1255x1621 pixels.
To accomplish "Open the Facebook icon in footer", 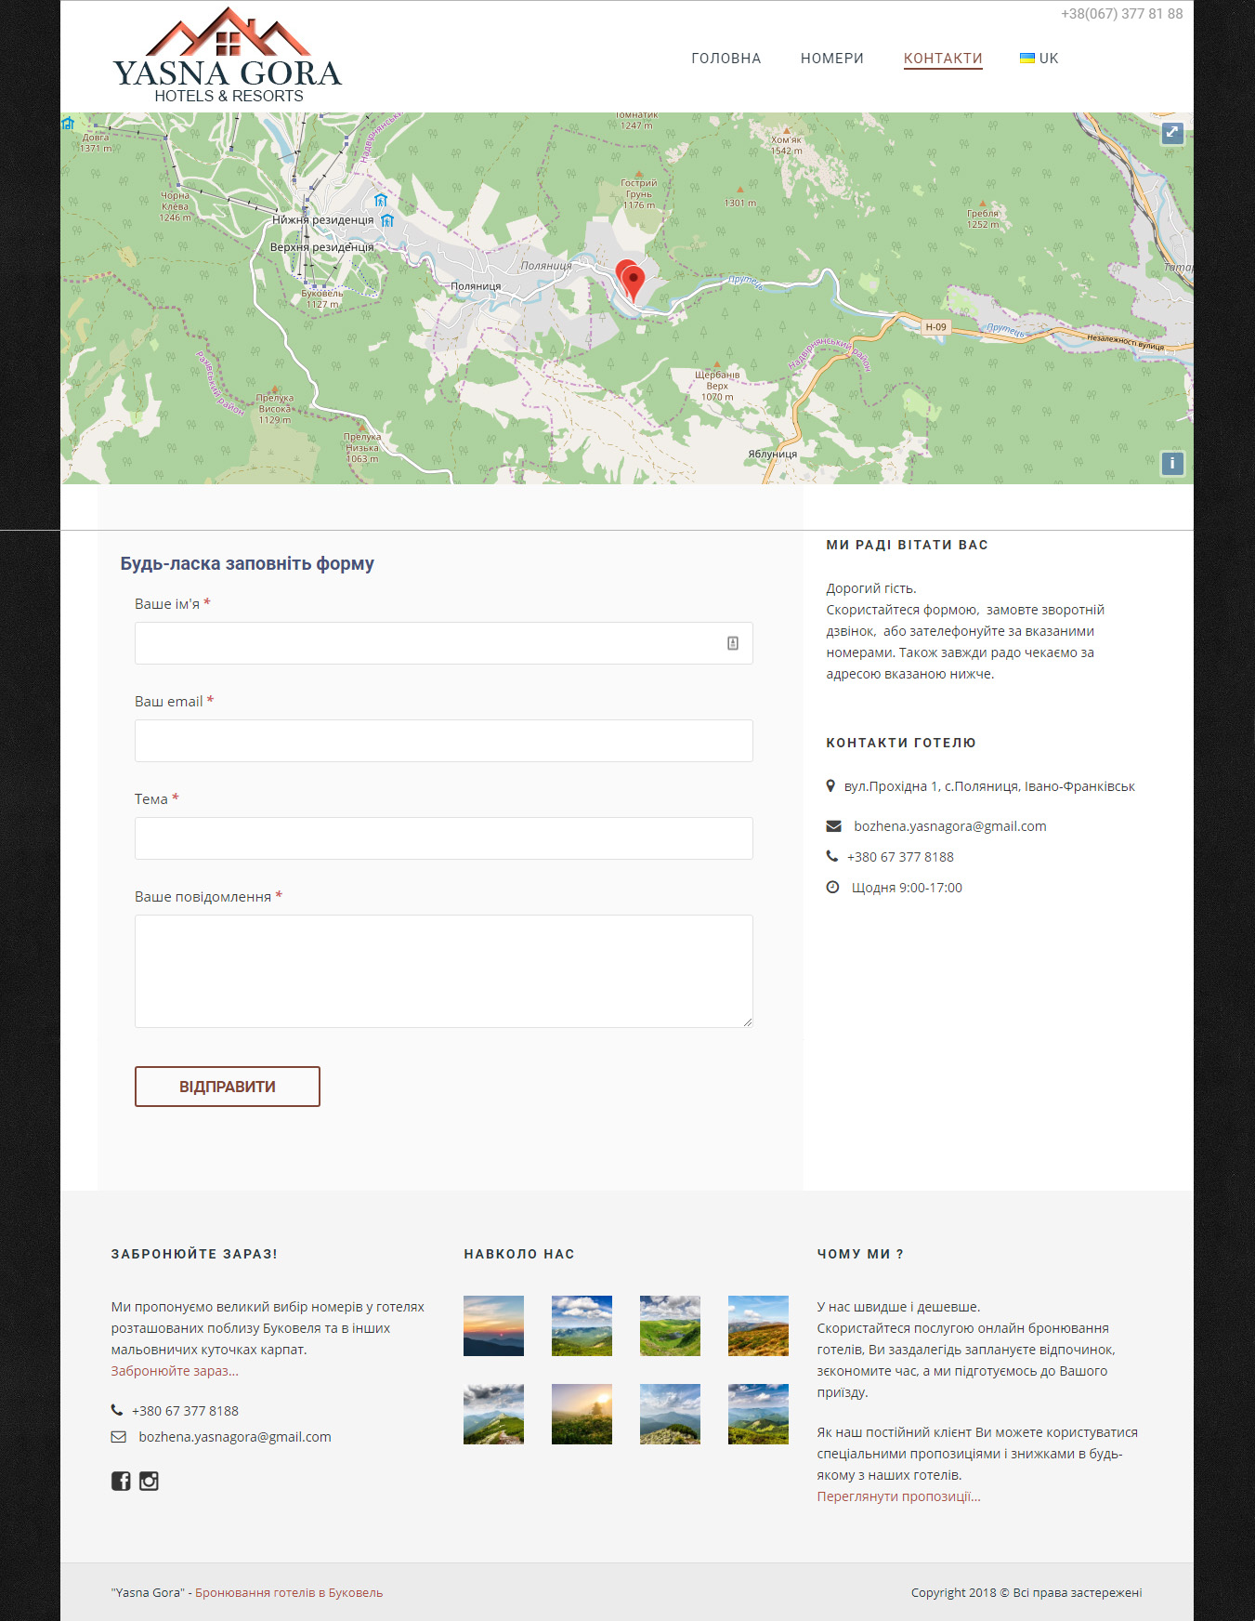I will pyautogui.click(x=121, y=1481).
